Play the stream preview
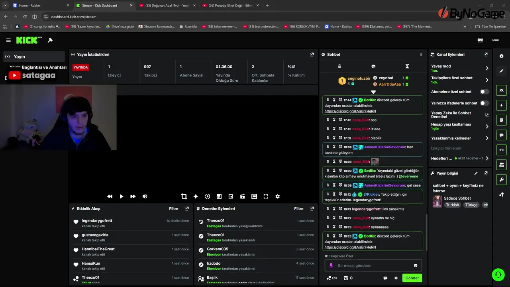510x287 pixels. pyautogui.click(x=122, y=197)
